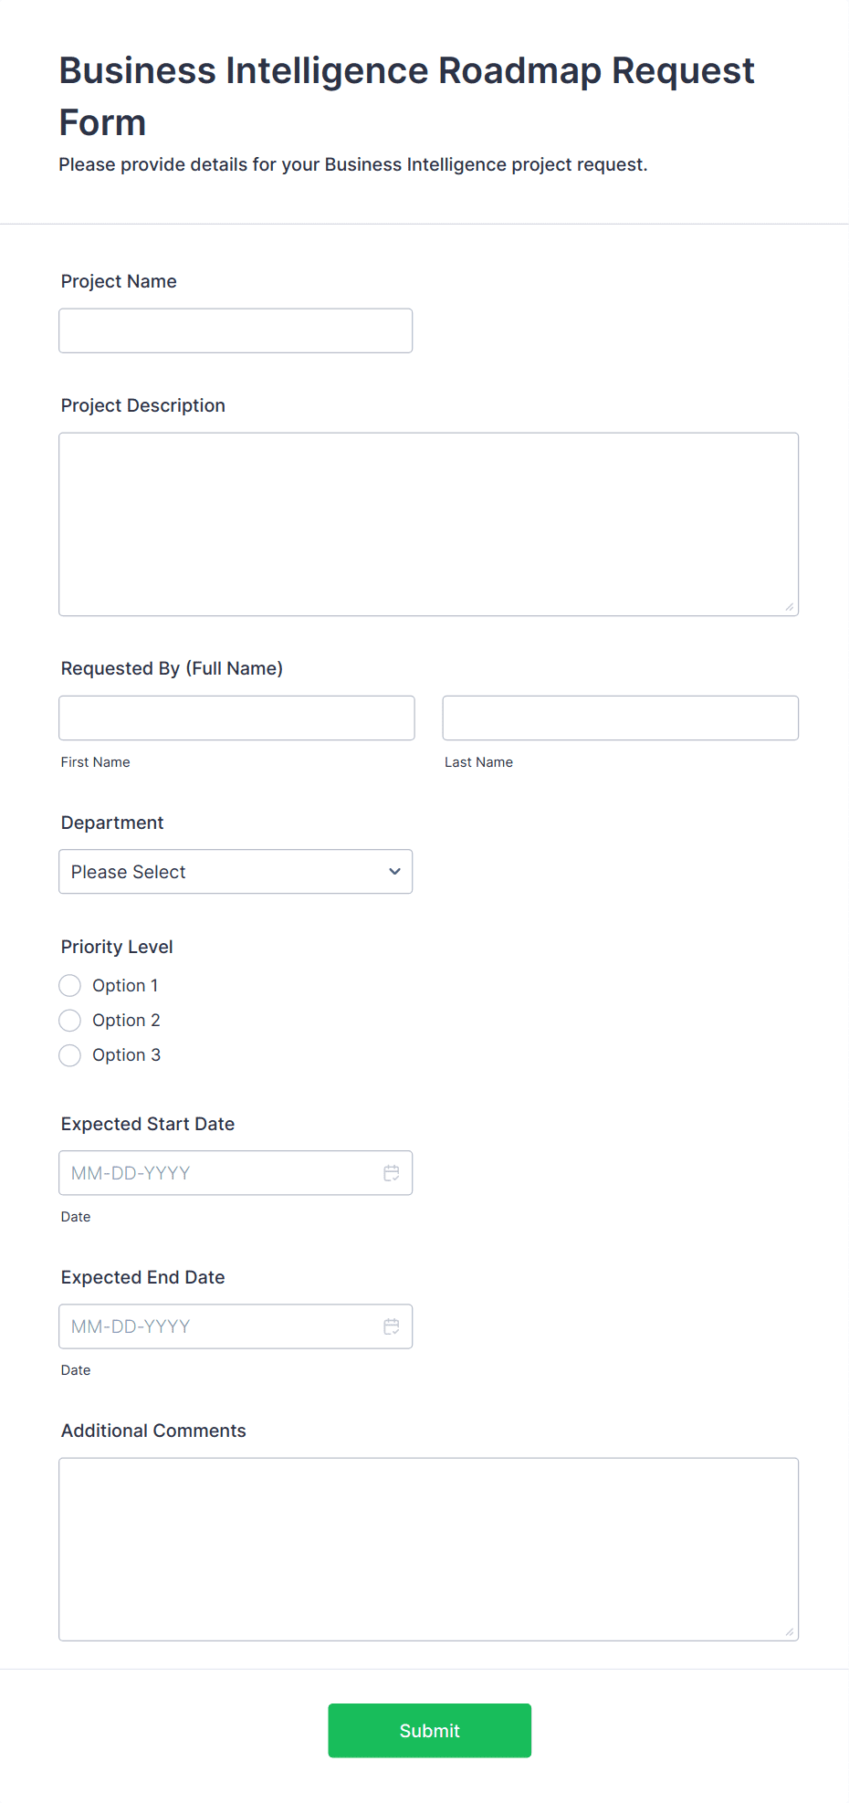Open calendar icon for Expected End Date

[392, 1326]
